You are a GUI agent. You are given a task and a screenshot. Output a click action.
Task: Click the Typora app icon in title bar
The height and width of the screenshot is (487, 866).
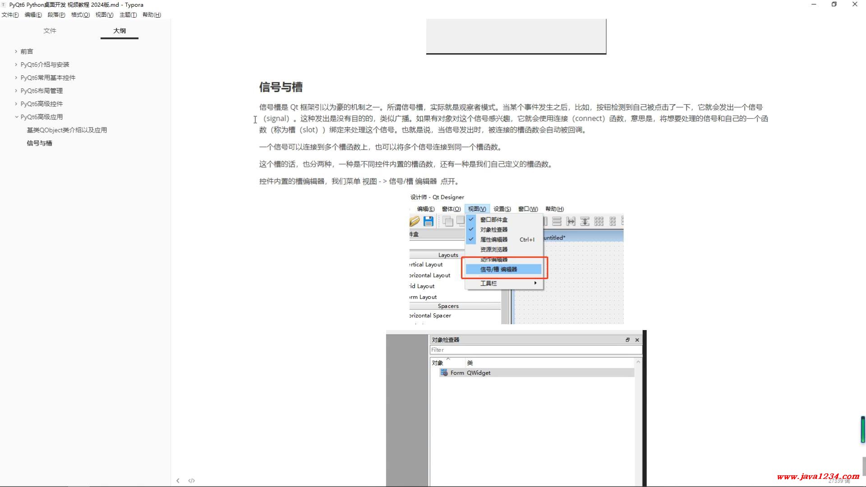[x=4, y=5]
